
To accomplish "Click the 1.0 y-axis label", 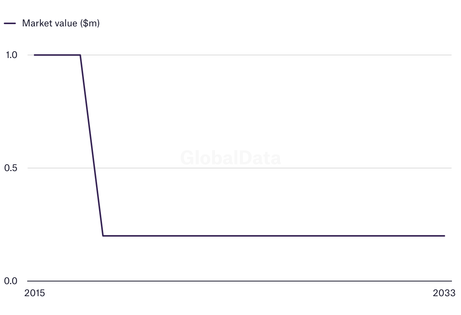I will (11, 55).
